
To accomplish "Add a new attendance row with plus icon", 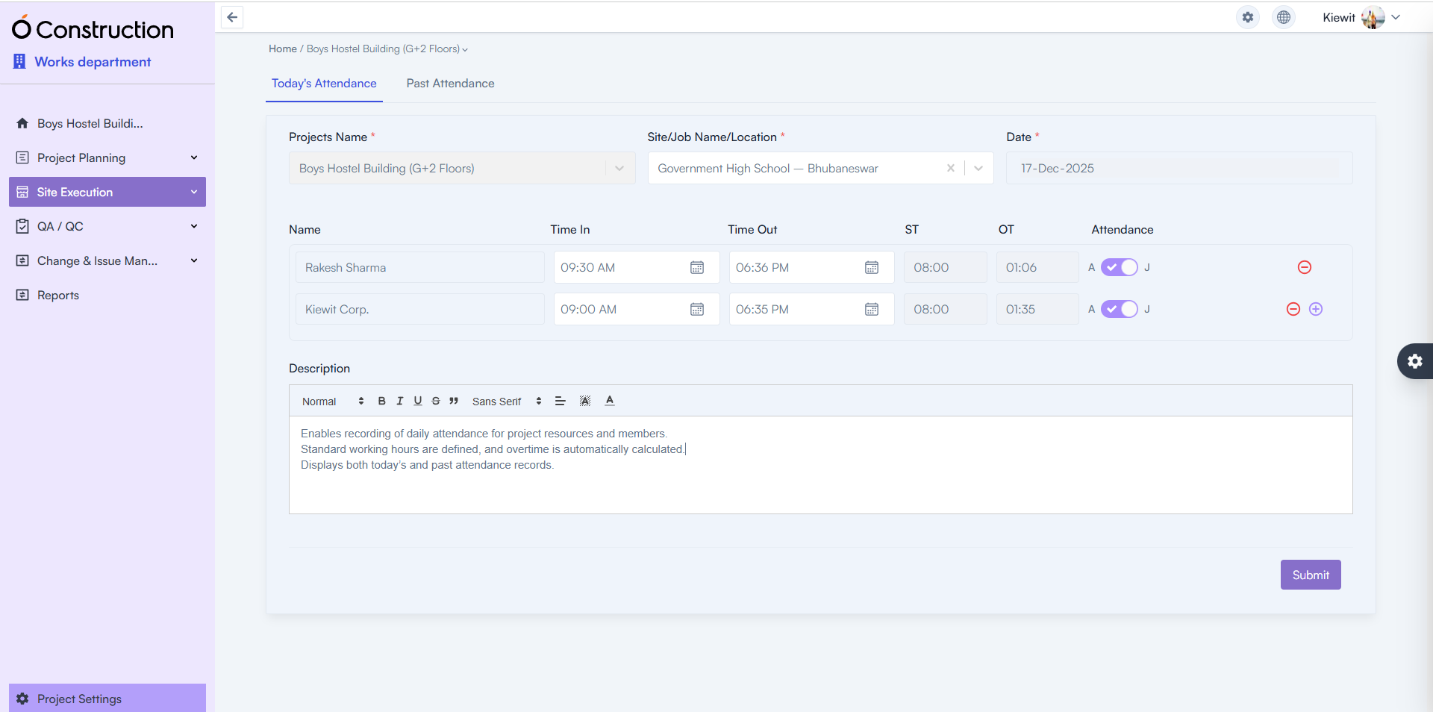I will [1316, 309].
